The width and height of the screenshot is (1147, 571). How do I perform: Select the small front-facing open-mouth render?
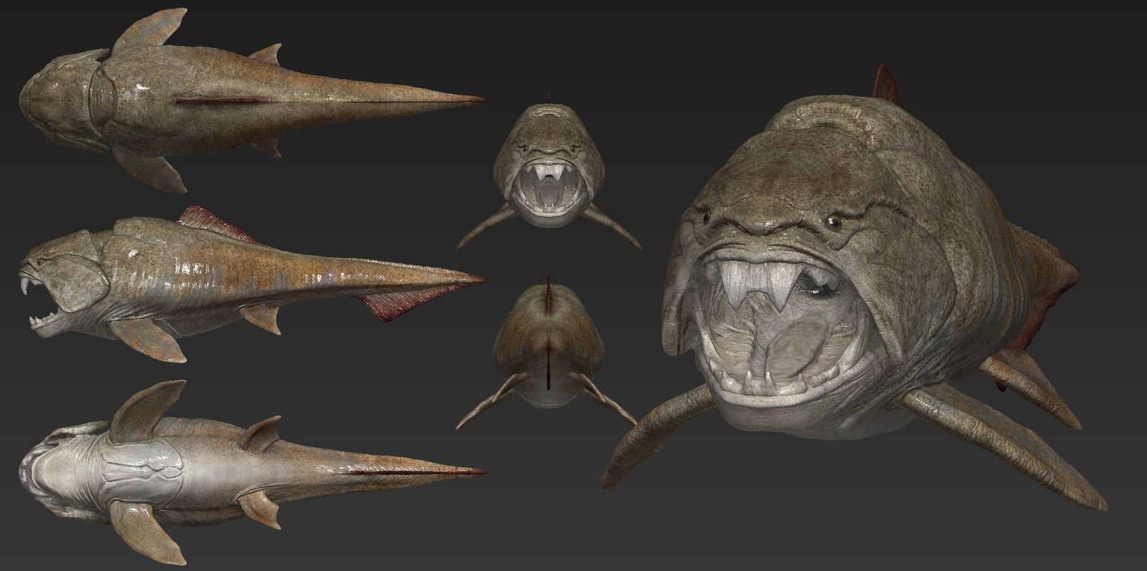pos(549,172)
